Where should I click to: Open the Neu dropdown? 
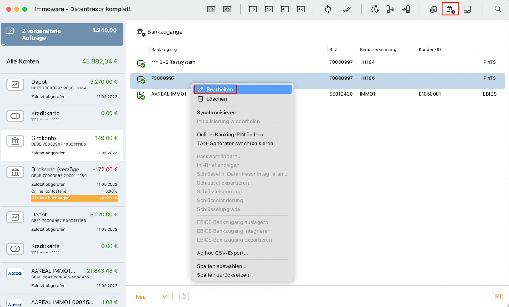click(x=152, y=297)
